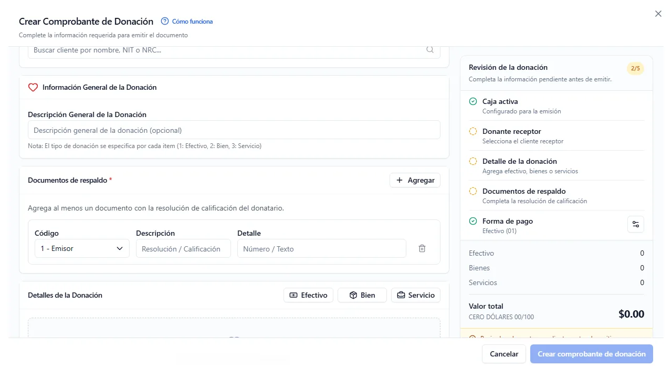This screenshot has height=378, width=672.
Task: Click the Donante receptor pending circle icon
Action: click(473, 131)
